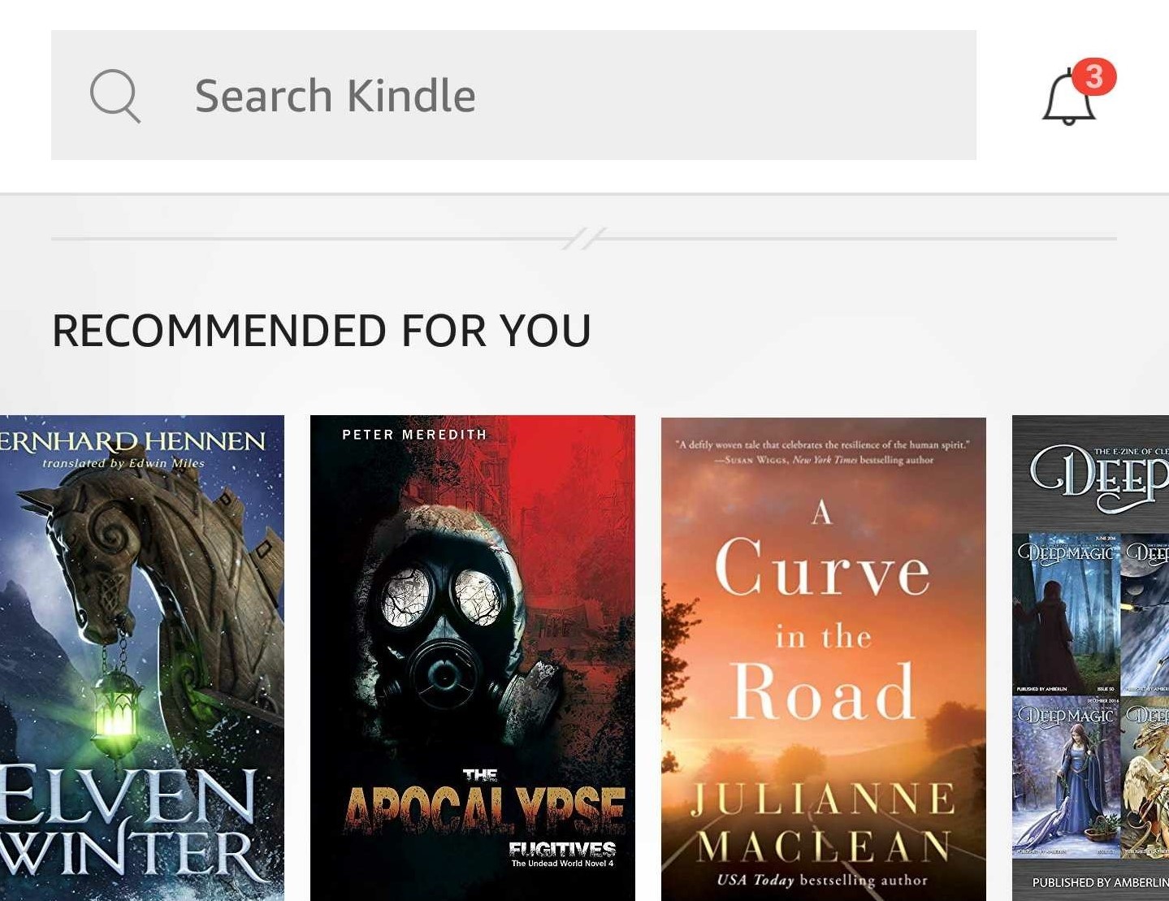Click the magnifying glass search icon
The image size is (1169, 901).
click(x=115, y=96)
